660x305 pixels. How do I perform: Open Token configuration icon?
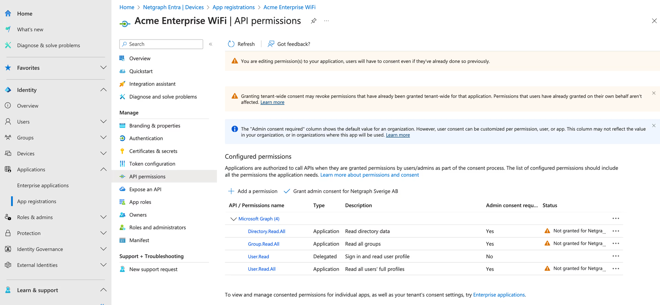(x=122, y=164)
